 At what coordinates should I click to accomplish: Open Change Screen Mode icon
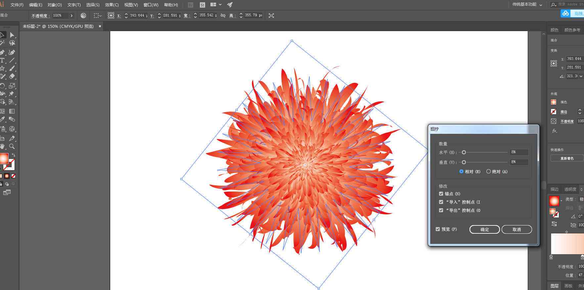(7, 192)
